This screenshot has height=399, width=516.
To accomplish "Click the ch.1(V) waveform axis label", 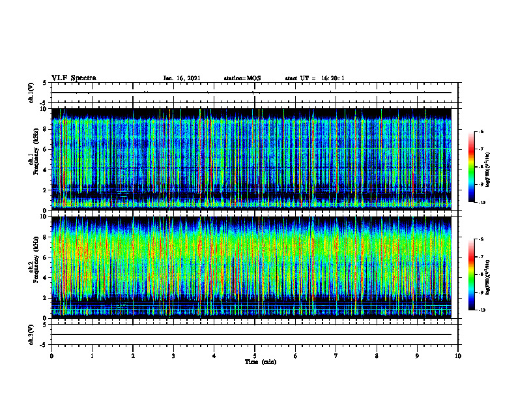I will tap(31, 93).
